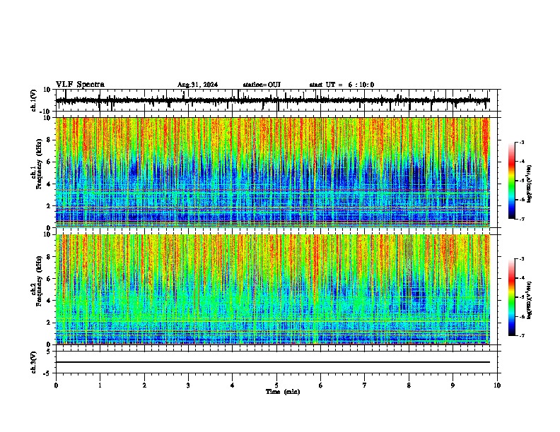Click the "8" kHz tick on ch.1 spectrogram axis

[x=49, y=140]
